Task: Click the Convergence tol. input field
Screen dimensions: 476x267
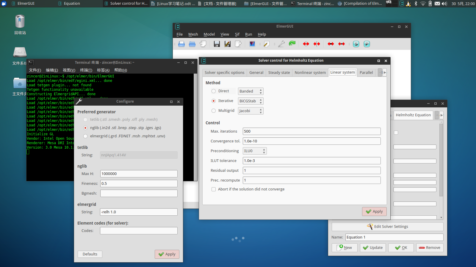Action: 312,141
